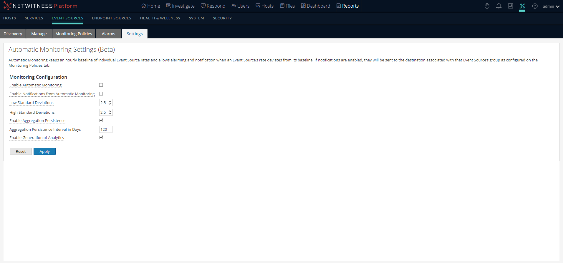Uncheck Enable Generation of Analytics checkbox
Viewport: 563px width, 263px height.
tap(101, 138)
